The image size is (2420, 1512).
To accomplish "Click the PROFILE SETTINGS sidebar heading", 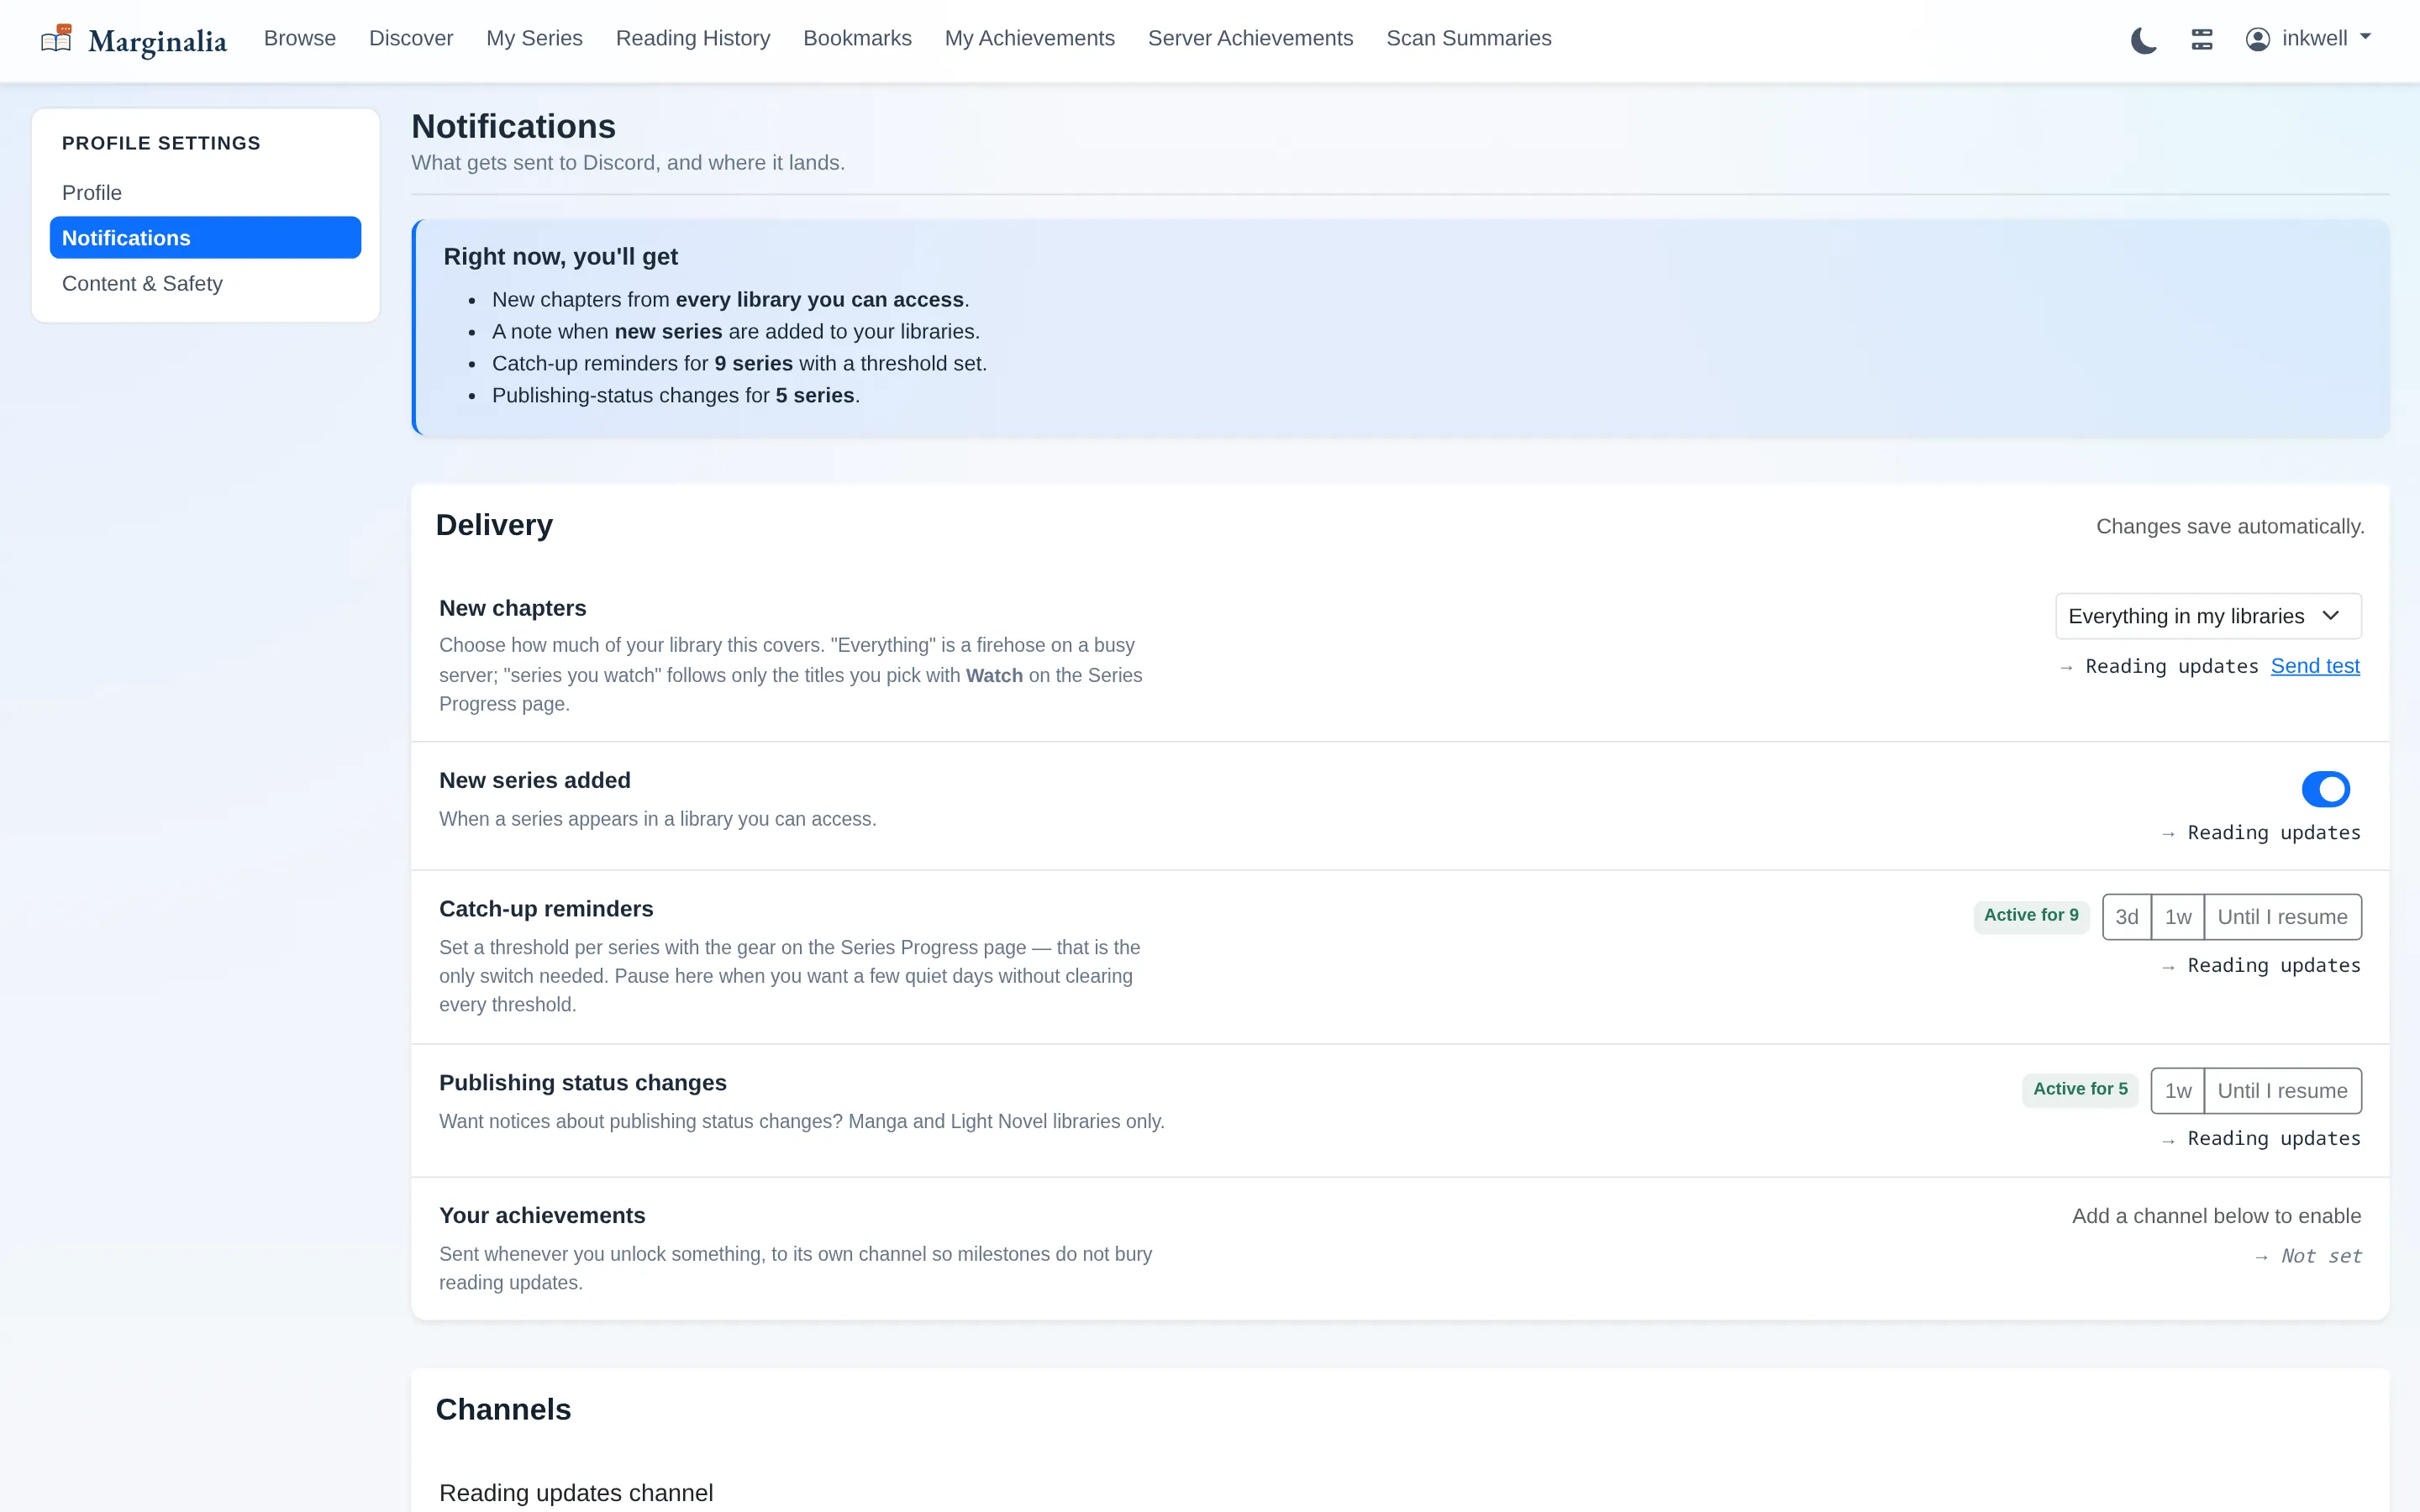I will pyautogui.click(x=161, y=143).
